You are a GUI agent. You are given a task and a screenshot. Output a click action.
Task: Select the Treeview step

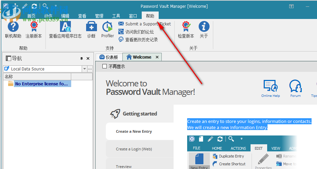coord(140,164)
